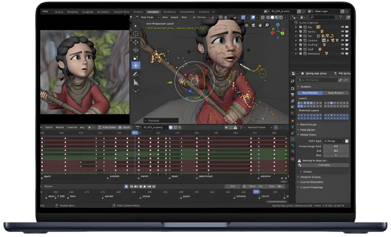Select the Annotate pencil tool
Viewport: 391px width, 237px height.
tap(135, 74)
